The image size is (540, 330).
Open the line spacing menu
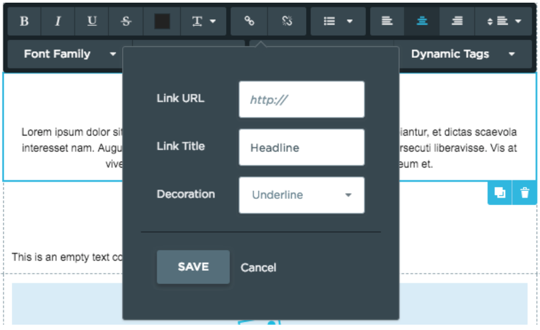pyautogui.click(x=503, y=21)
